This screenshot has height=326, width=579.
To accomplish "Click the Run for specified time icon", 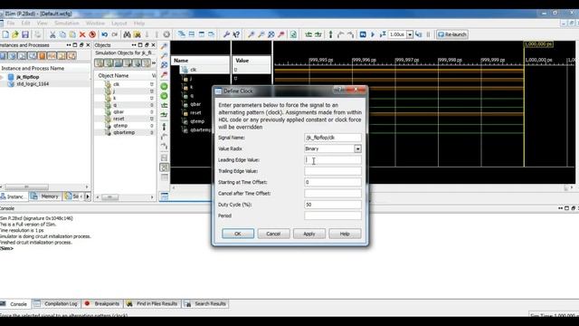I will point(383,34).
